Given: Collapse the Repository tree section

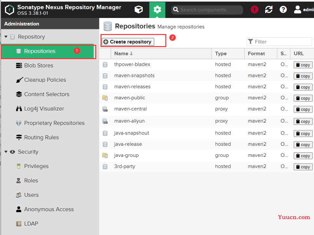Looking at the screenshot, I should [6, 37].
